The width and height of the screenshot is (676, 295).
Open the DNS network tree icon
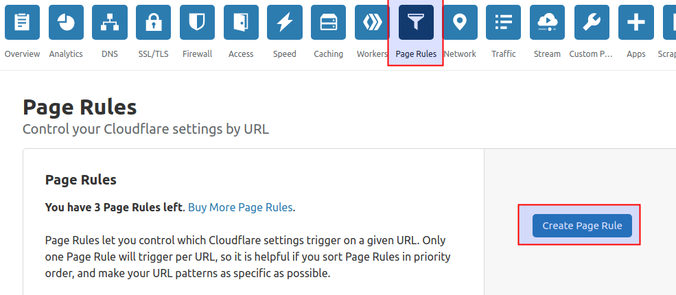[x=110, y=23]
